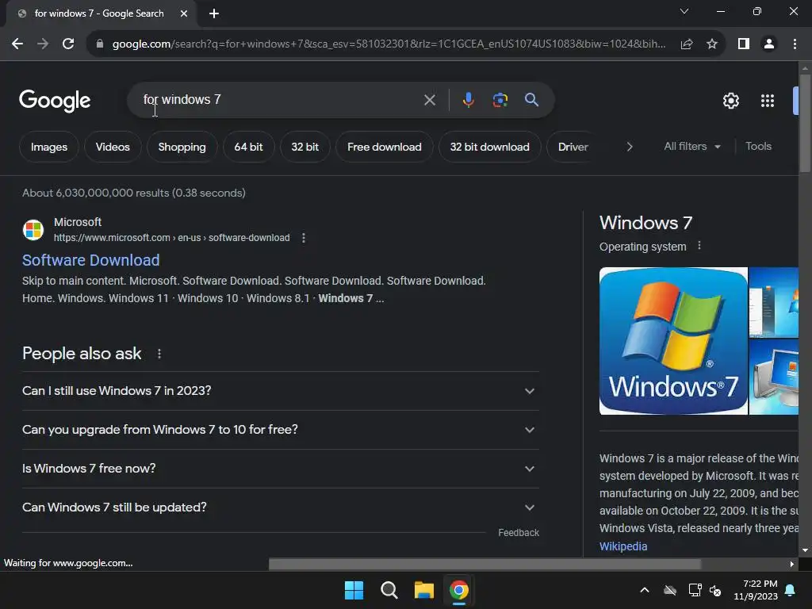Open more options for Microsoft result

[x=304, y=238]
